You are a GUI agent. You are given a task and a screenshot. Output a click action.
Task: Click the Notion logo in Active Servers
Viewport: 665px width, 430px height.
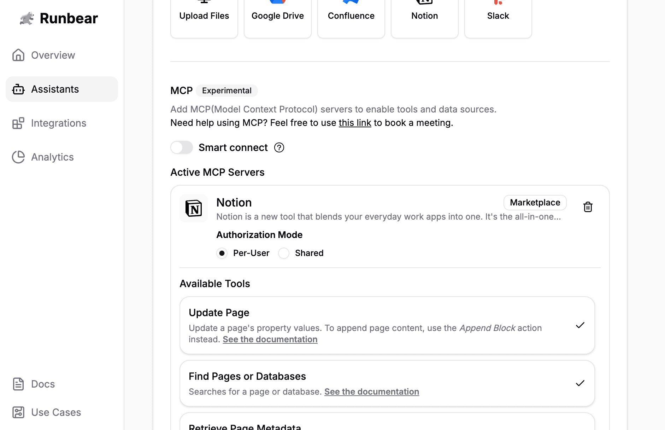point(194,208)
